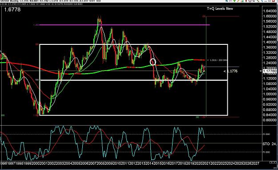The image size is (278, 170).
Task: Click the 1.12000 price axis label
Action: point(270,79)
